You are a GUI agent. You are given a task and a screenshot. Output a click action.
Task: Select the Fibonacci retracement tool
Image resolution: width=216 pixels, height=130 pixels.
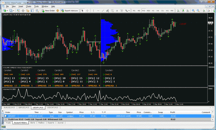[x=112, y=11]
